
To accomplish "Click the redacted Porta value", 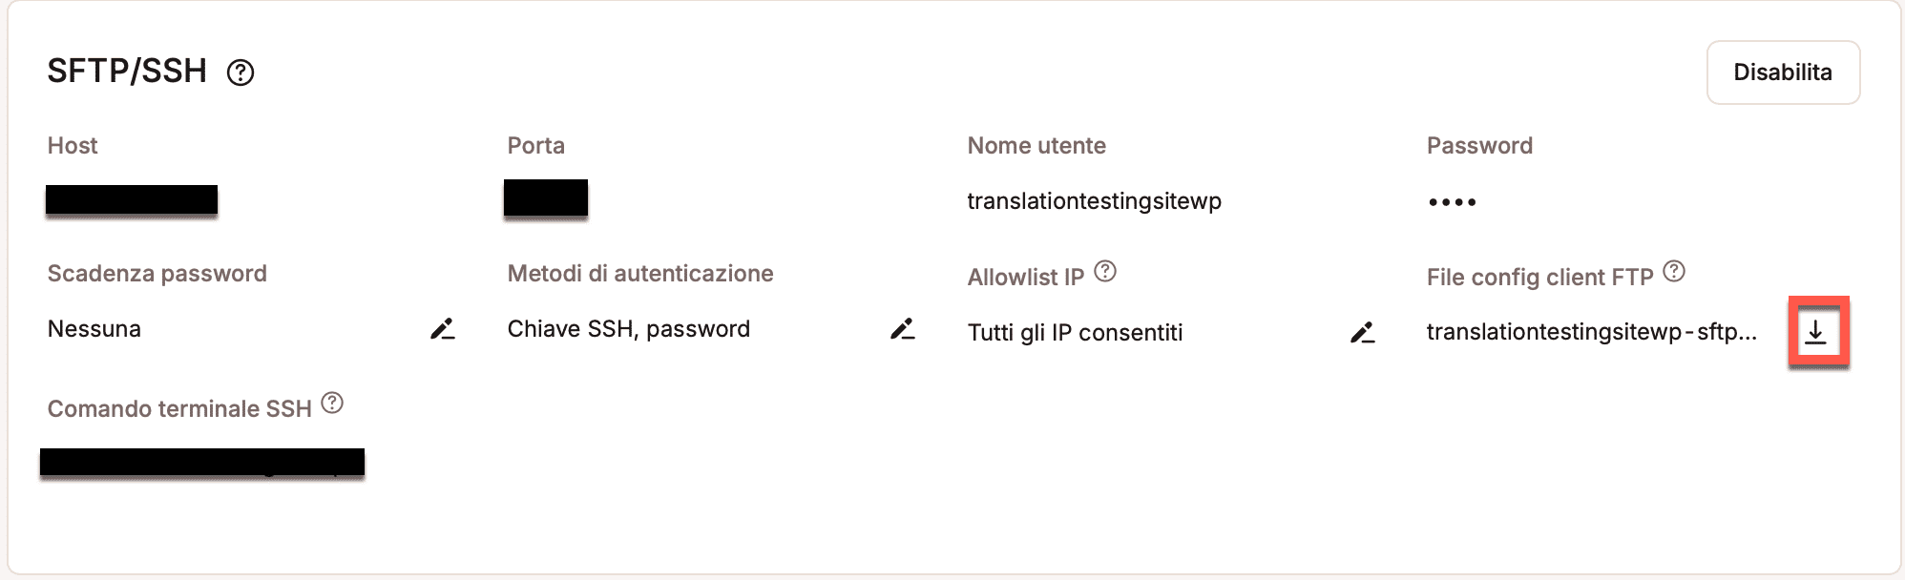I will (x=546, y=198).
